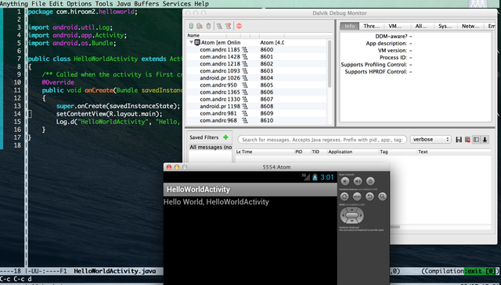The width and height of the screenshot is (501, 285).
Task: Click the emulator MENU button
Action: click(x=357, y=197)
